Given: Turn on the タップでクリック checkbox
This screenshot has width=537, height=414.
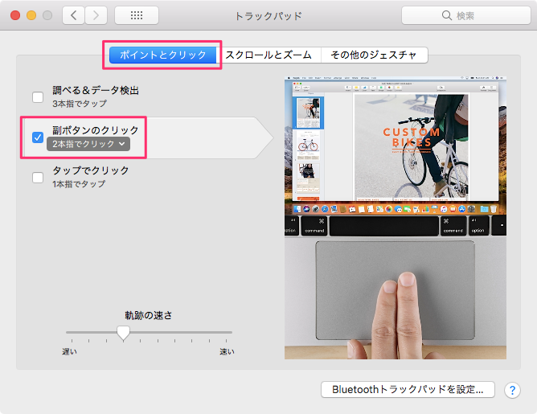Looking at the screenshot, I should coord(38,177).
